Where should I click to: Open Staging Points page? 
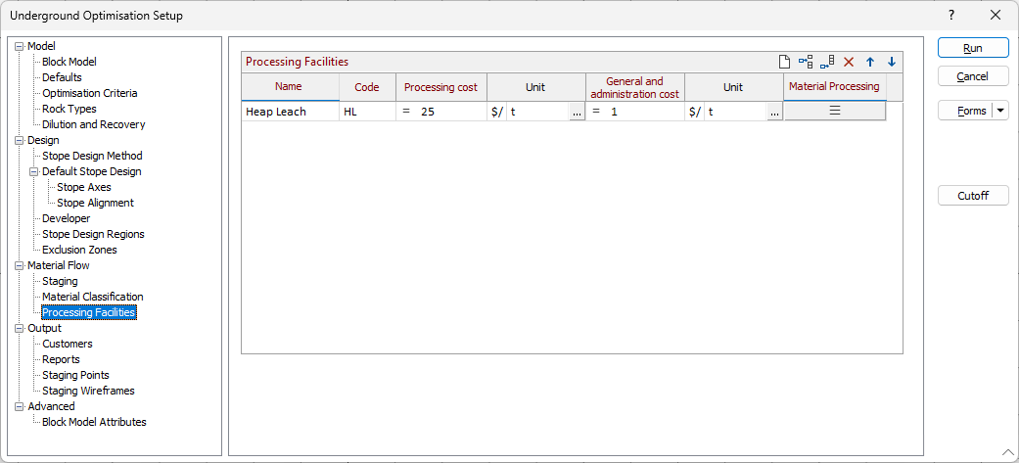point(76,375)
